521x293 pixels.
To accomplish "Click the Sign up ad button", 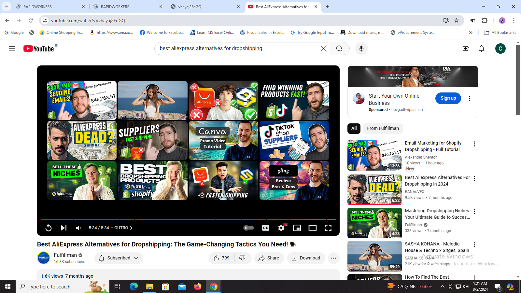I will 448,98.
